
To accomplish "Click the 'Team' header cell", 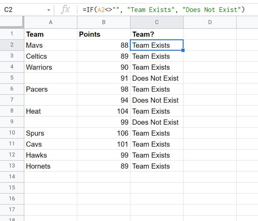I will coord(51,34).
